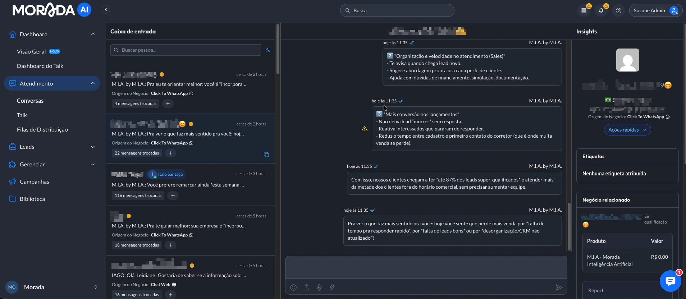The width and height of the screenshot is (686, 299).
Task: Add tag on 18 mensagens trocadas conversation
Action: coord(170,245)
